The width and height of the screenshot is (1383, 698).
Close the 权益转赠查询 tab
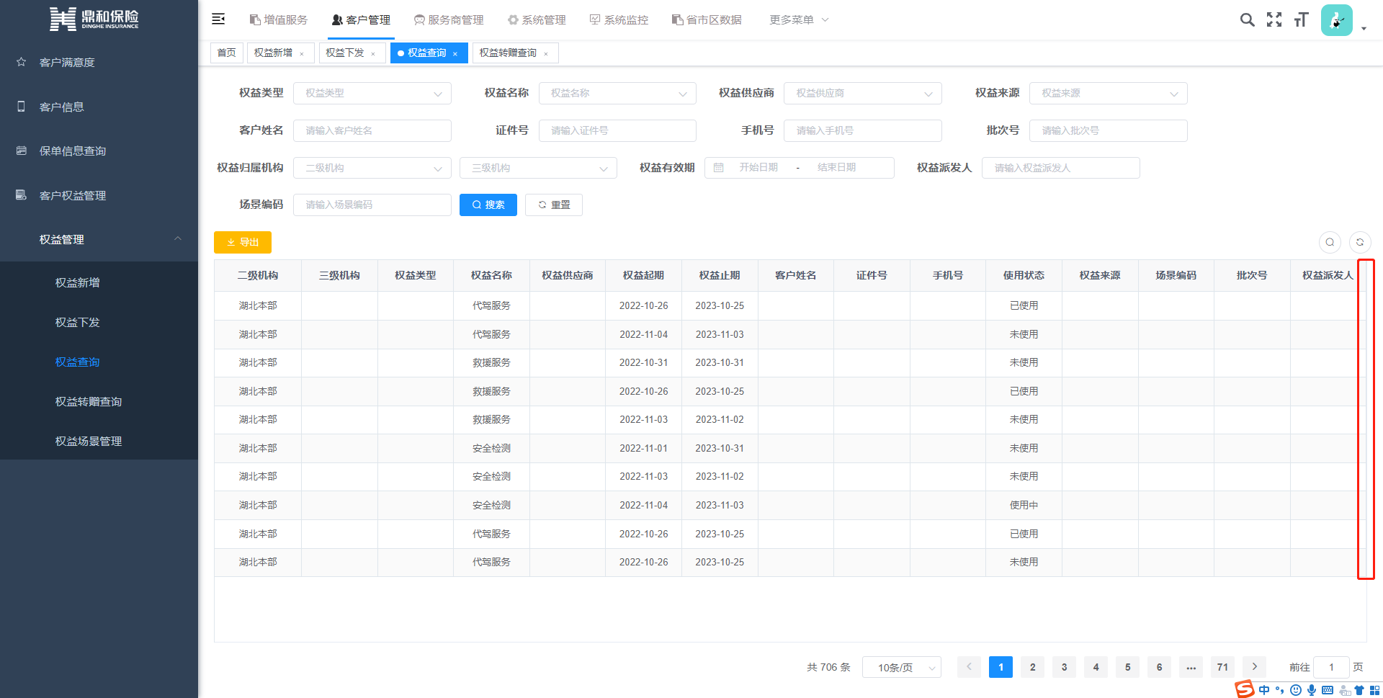point(546,53)
